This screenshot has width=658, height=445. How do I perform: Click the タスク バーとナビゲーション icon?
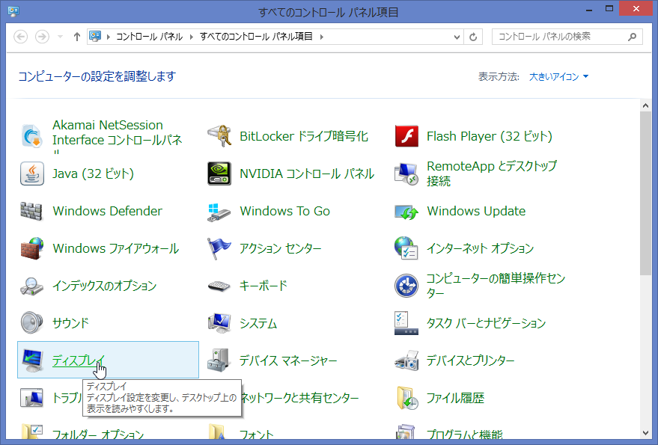[x=406, y=323]
